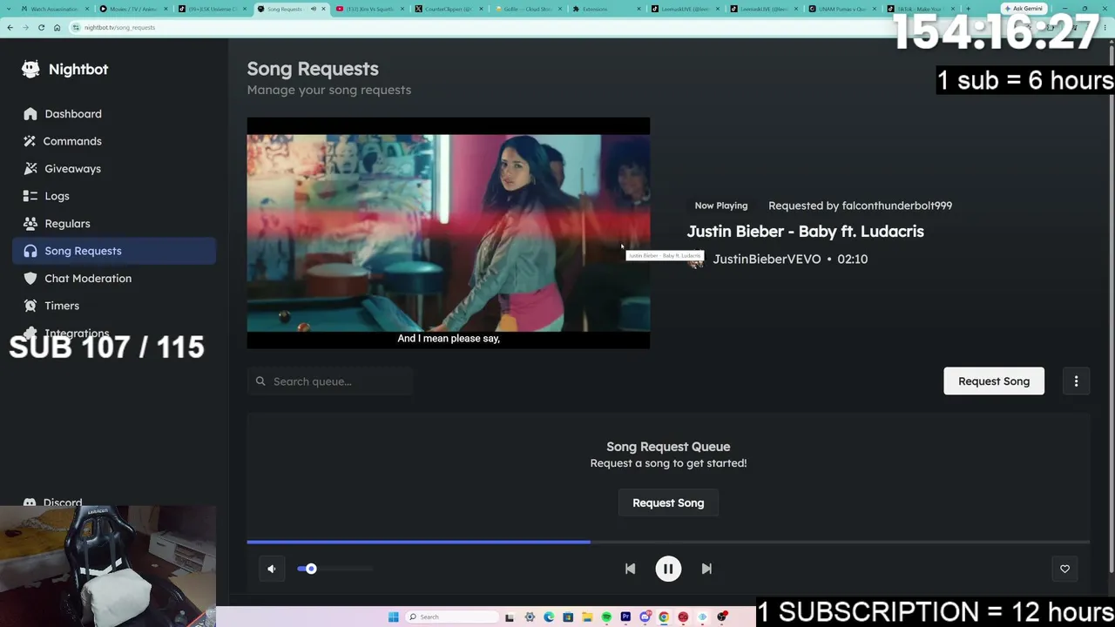
Task: Click the playing music video thumbnail
Action: [x=449, y=233]
